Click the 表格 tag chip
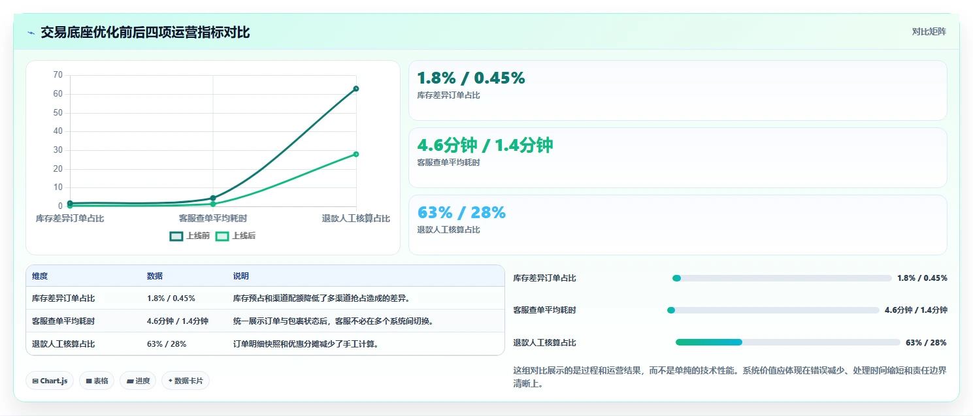Viewport: 973px width, 416px height. 97,381
